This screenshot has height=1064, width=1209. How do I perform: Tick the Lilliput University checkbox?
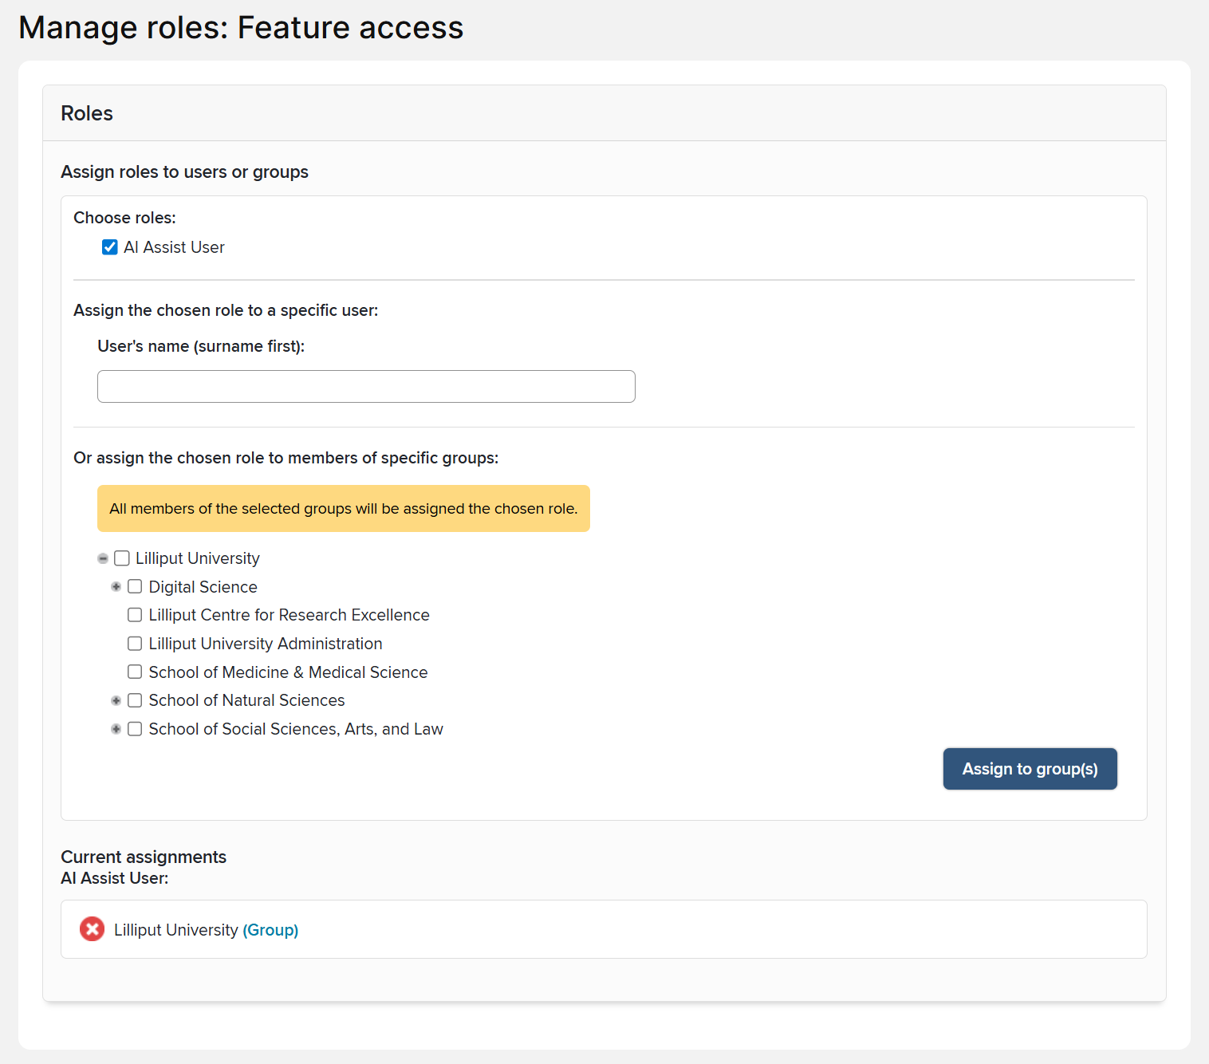[x=122, y=558]
